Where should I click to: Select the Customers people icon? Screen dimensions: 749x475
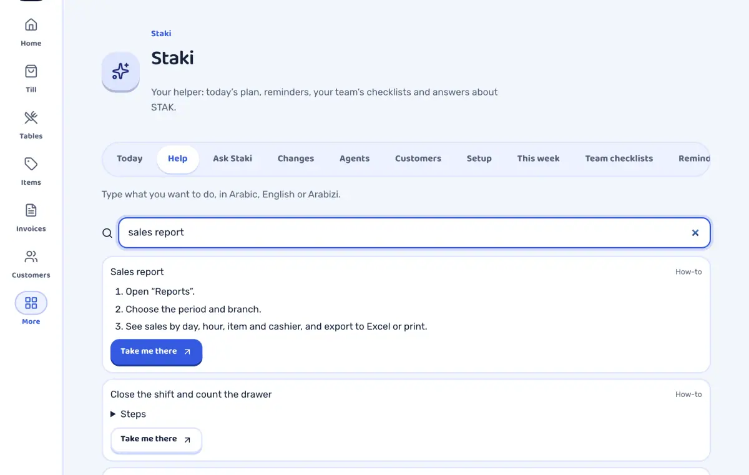click(x=31, y=257)
